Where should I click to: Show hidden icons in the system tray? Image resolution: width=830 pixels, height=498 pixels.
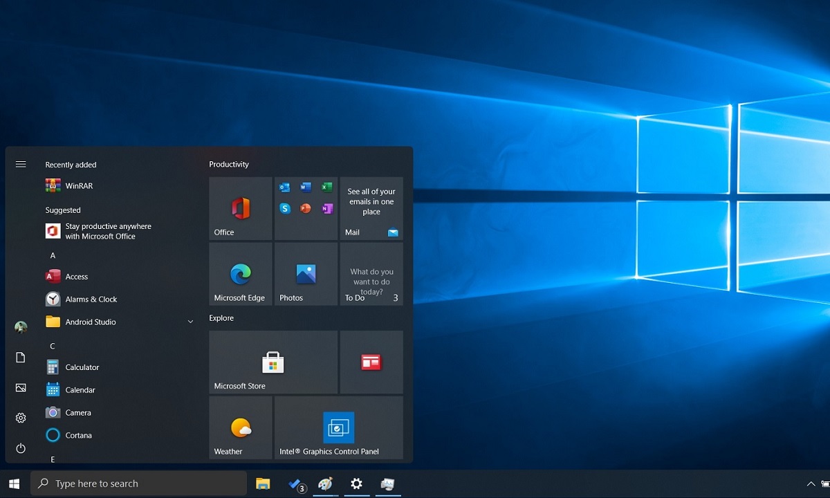tap(811, 484)
